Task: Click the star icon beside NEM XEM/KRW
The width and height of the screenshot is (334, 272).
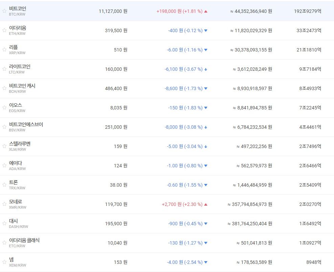Action: point(4,262)
